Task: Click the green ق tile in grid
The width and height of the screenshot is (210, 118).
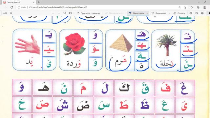Action: 144,88
